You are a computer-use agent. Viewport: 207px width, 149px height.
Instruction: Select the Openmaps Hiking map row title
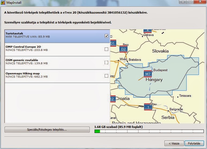tap(22, 74)
